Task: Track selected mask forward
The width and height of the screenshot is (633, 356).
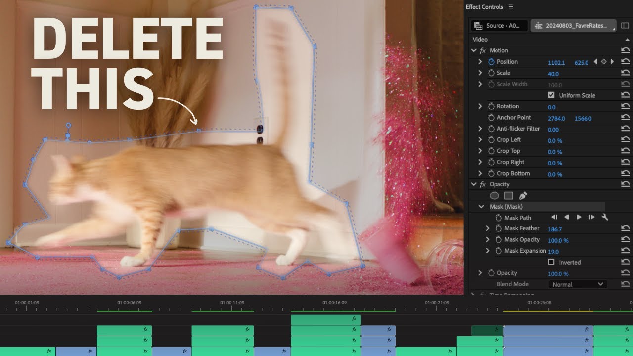Action: point(579,217)
